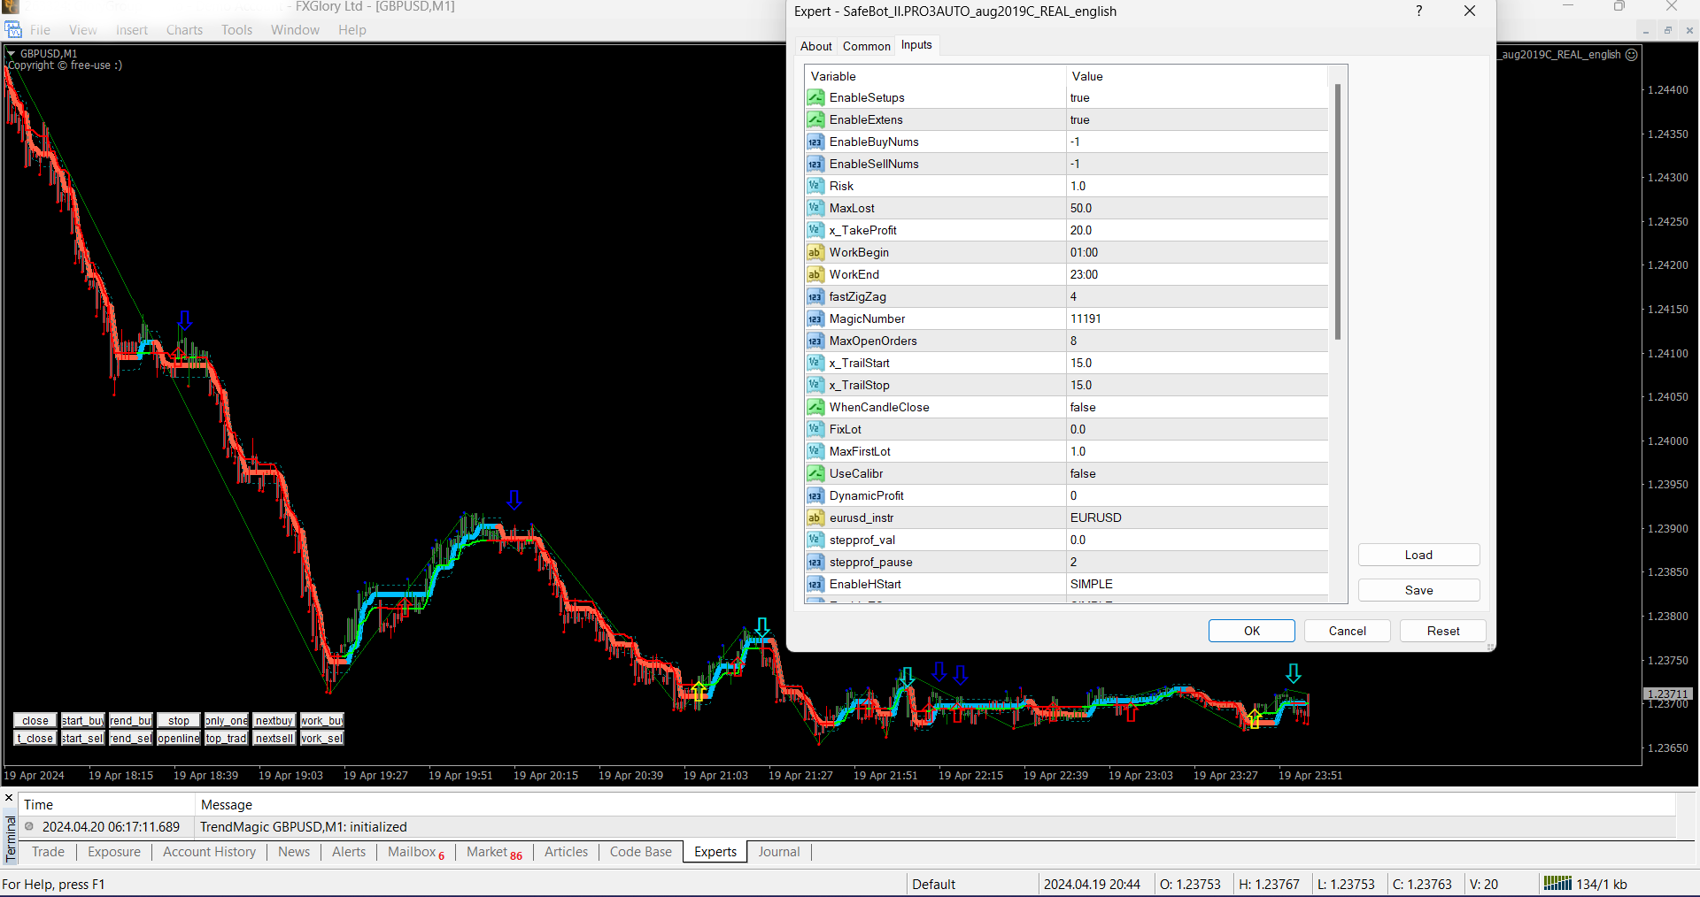1700x897 pixels.
Task: Click the string icon beside eurusd_instr
Action: pos(815,517)
